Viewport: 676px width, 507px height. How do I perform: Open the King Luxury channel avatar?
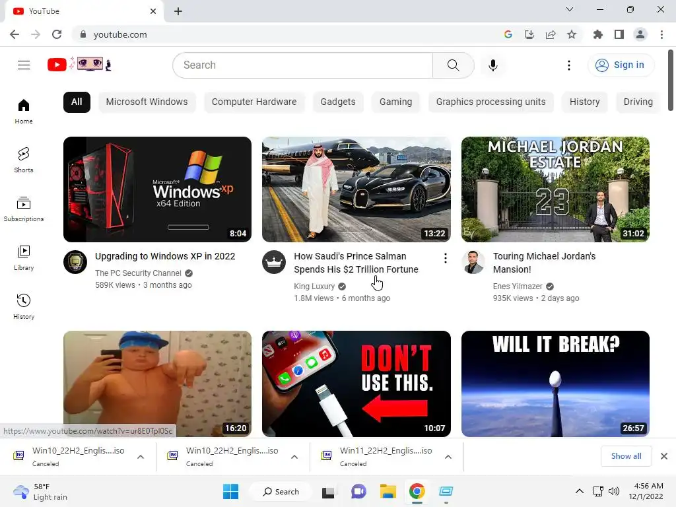[274, 262]
